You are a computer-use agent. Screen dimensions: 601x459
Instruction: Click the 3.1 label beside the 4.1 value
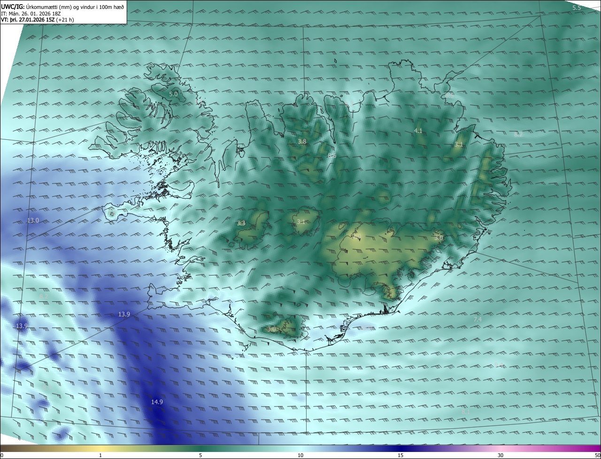[x=459, y=145]
